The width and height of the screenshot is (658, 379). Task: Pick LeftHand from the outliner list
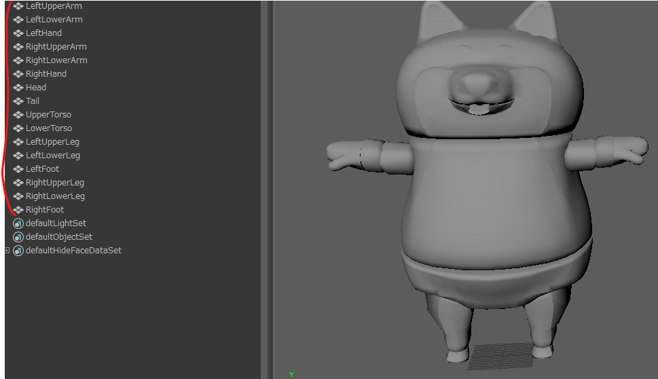(43, 33)
